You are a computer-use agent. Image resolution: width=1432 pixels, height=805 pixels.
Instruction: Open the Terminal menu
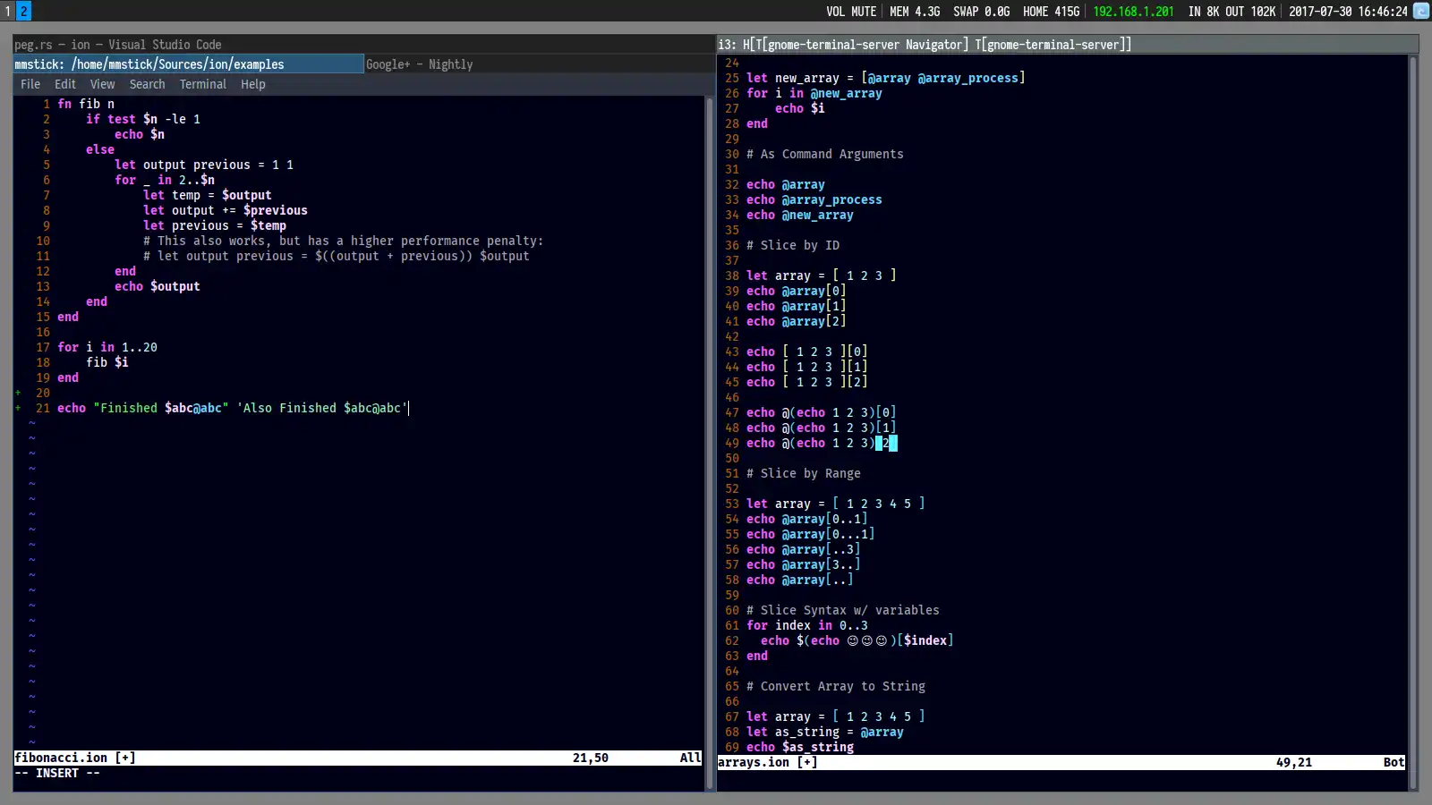[x=202, y=84]
